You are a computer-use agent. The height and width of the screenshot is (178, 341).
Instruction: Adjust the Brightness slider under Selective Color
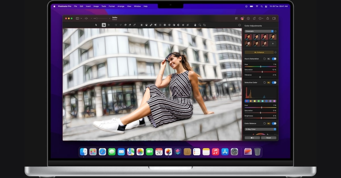[x=260, y=118]
